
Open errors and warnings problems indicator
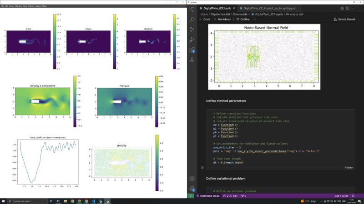point(230,196)
